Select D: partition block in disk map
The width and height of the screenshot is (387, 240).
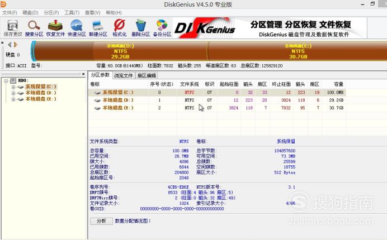tap(120, 51)
